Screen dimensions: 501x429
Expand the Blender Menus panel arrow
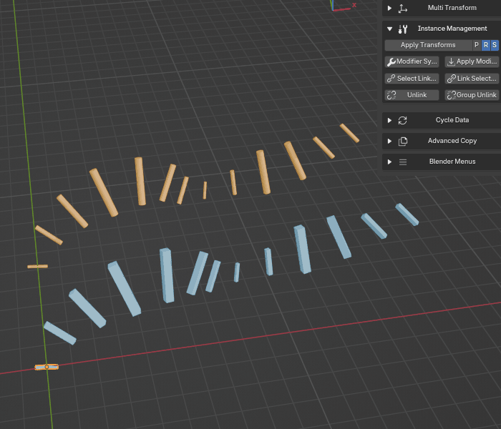389,162
